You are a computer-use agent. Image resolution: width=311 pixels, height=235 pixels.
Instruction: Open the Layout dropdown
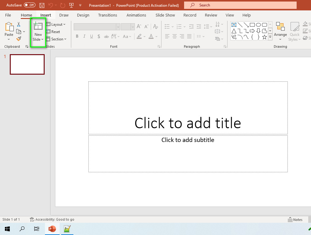click(x=56, y=24)
